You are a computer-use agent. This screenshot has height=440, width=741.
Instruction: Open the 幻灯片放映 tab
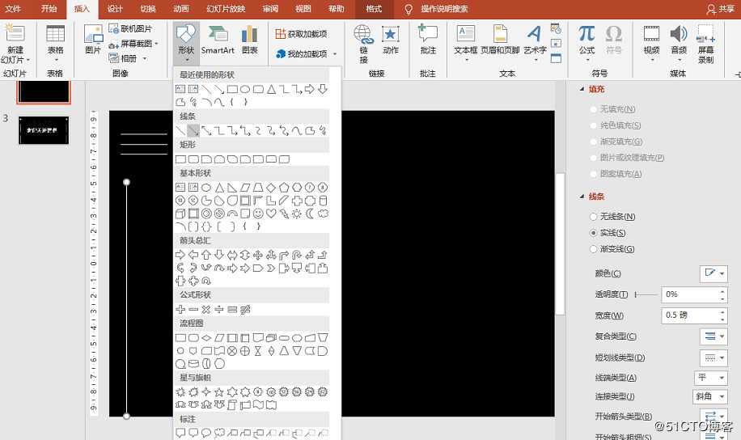click(x=226, y=9)
